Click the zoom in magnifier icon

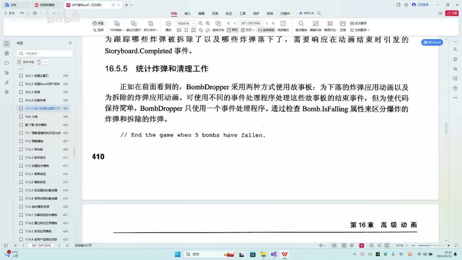pyautogui.click(x=208, y=23)
